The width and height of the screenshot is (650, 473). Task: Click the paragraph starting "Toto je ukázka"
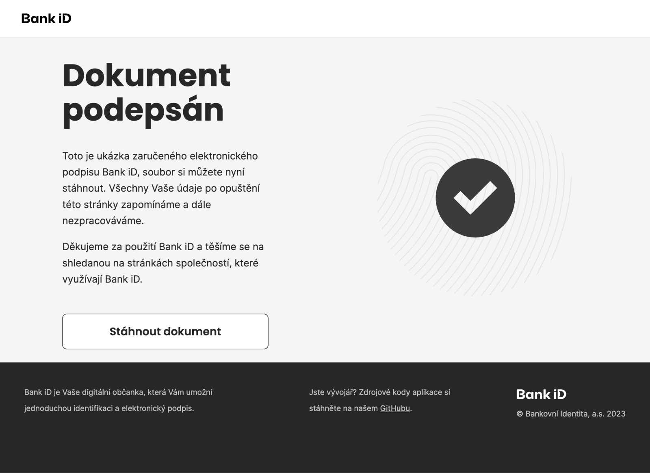pos(161,188)
